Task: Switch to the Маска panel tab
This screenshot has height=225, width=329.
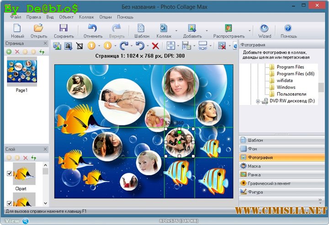Action: (254, 166)
